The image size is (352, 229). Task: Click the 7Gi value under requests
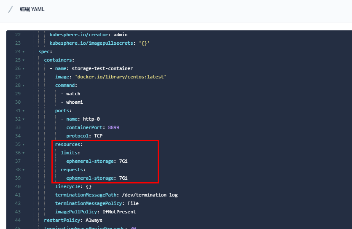click(123, 178)
